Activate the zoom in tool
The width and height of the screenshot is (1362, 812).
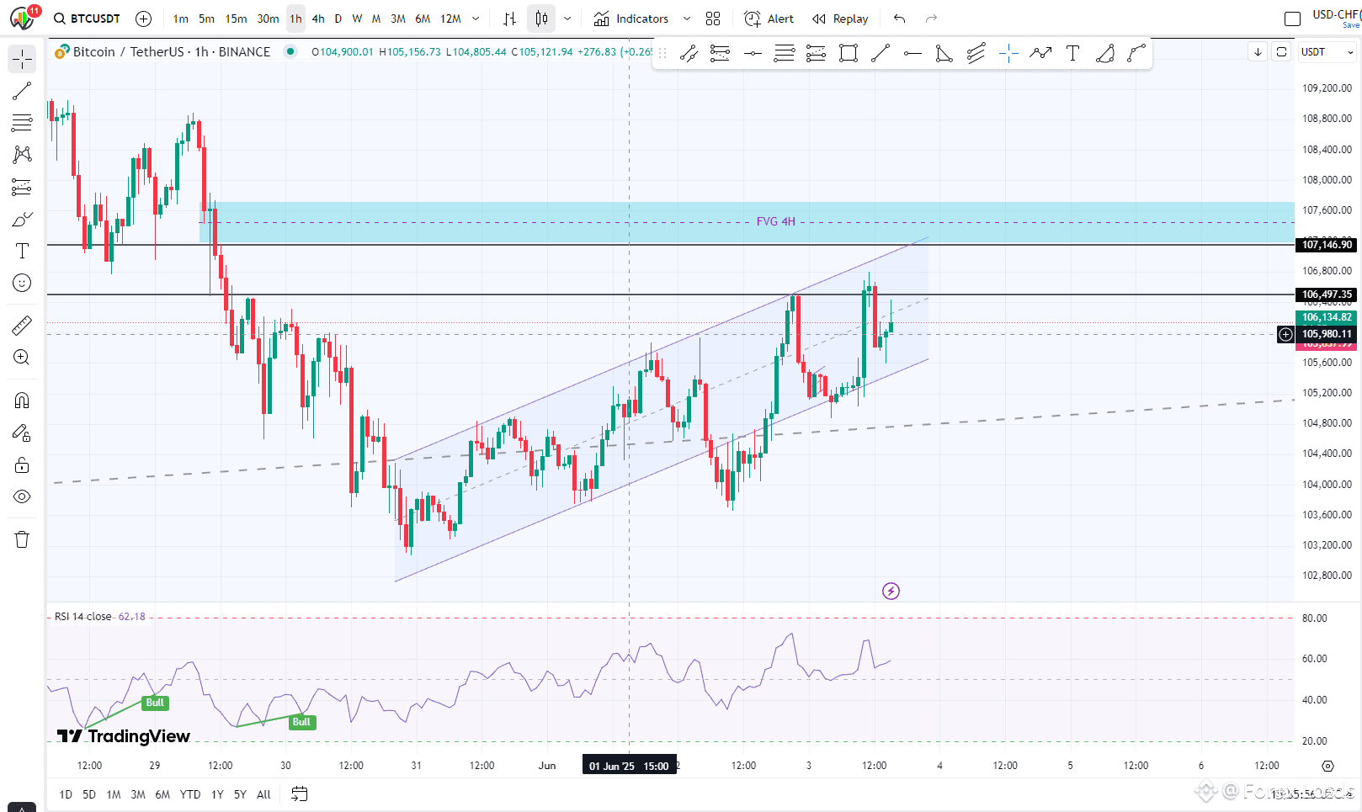click(22, 357)
